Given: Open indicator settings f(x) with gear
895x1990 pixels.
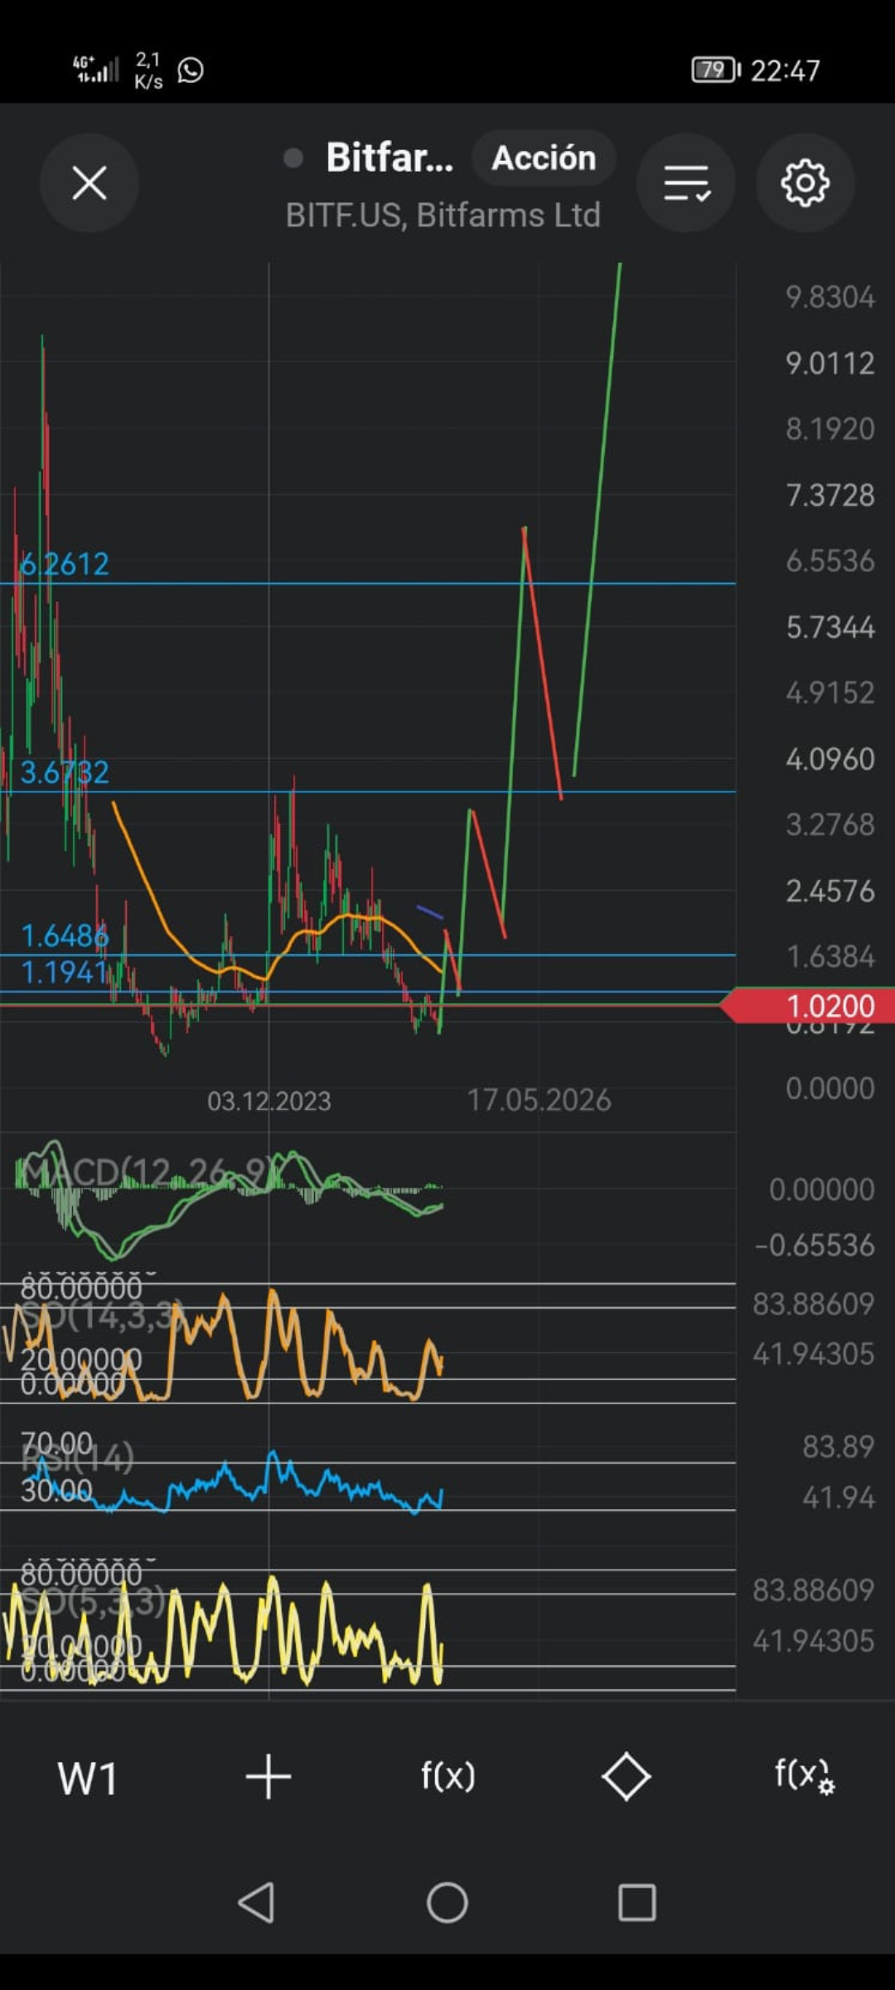Looking at the screenshot, I should [x=804, y=1776].
